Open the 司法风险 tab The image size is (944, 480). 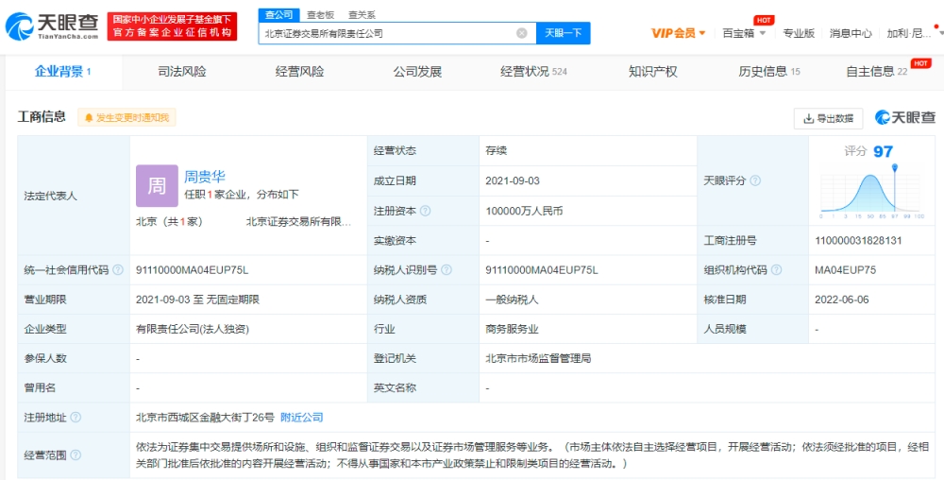[x=182, y=72]
